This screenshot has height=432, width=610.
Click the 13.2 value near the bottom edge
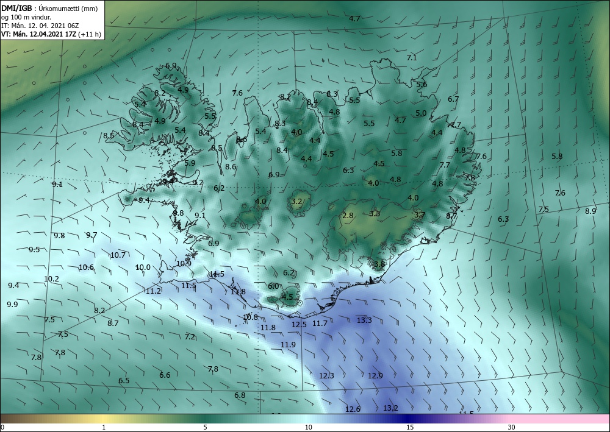(390, 408)
